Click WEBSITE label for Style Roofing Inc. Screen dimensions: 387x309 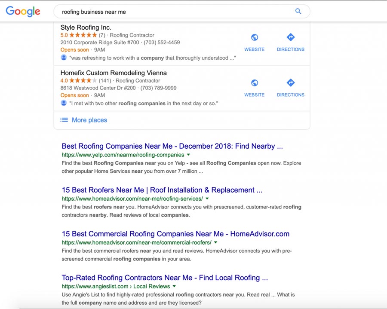pyautogui.click(x=255, y=49)
